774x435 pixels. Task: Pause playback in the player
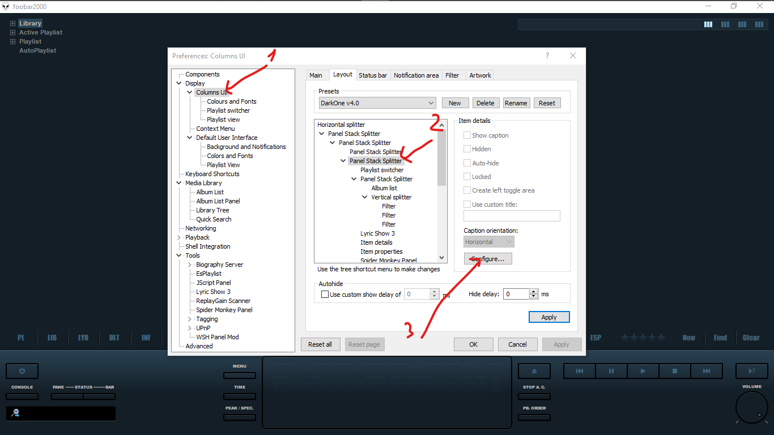coord(611,371)
